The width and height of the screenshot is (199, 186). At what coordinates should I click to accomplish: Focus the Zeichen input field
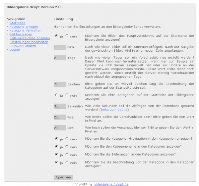click(x=60, y=84)
